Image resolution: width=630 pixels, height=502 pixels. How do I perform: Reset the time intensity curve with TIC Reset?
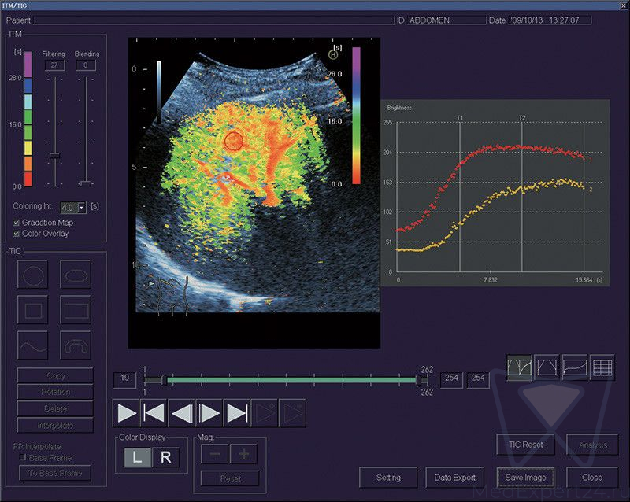[525, 445]
